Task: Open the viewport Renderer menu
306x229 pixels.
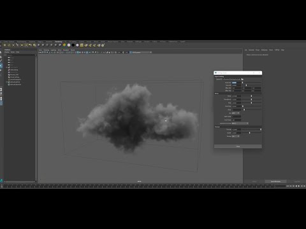Action: coord(66,50)
